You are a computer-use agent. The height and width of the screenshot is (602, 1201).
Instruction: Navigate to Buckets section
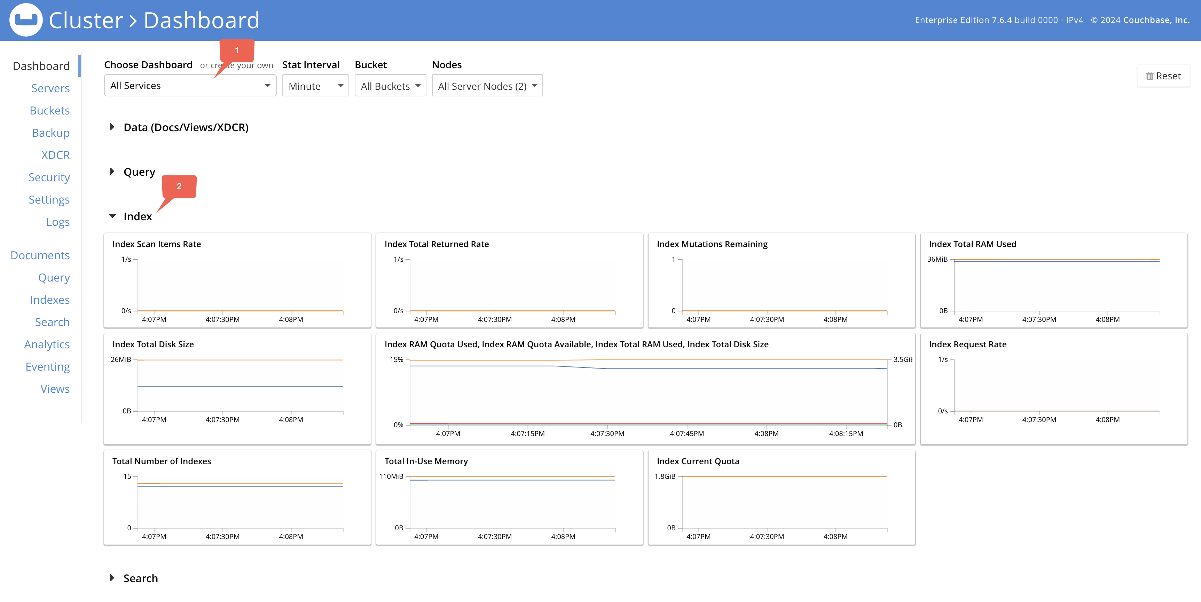49,110
